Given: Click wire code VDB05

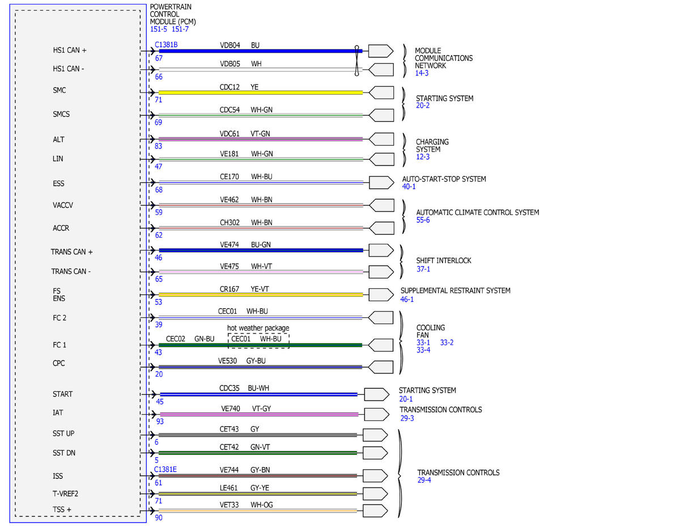Looking at the screenshot, I should point(229,64).
